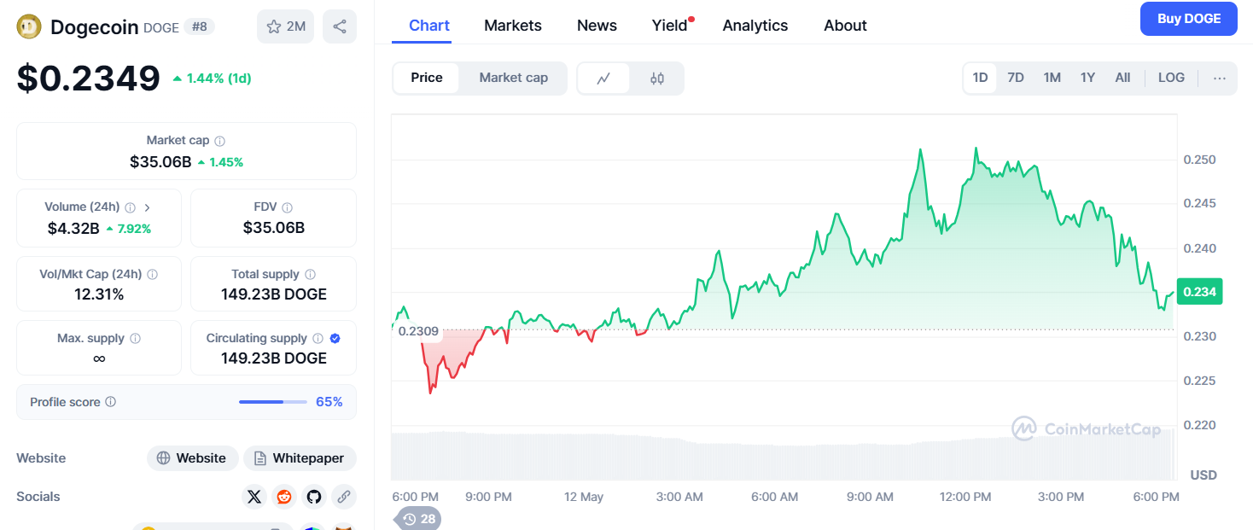Open the Dogecoin Website link
This screenshot has height=530, width=1253.
point(192,458)
